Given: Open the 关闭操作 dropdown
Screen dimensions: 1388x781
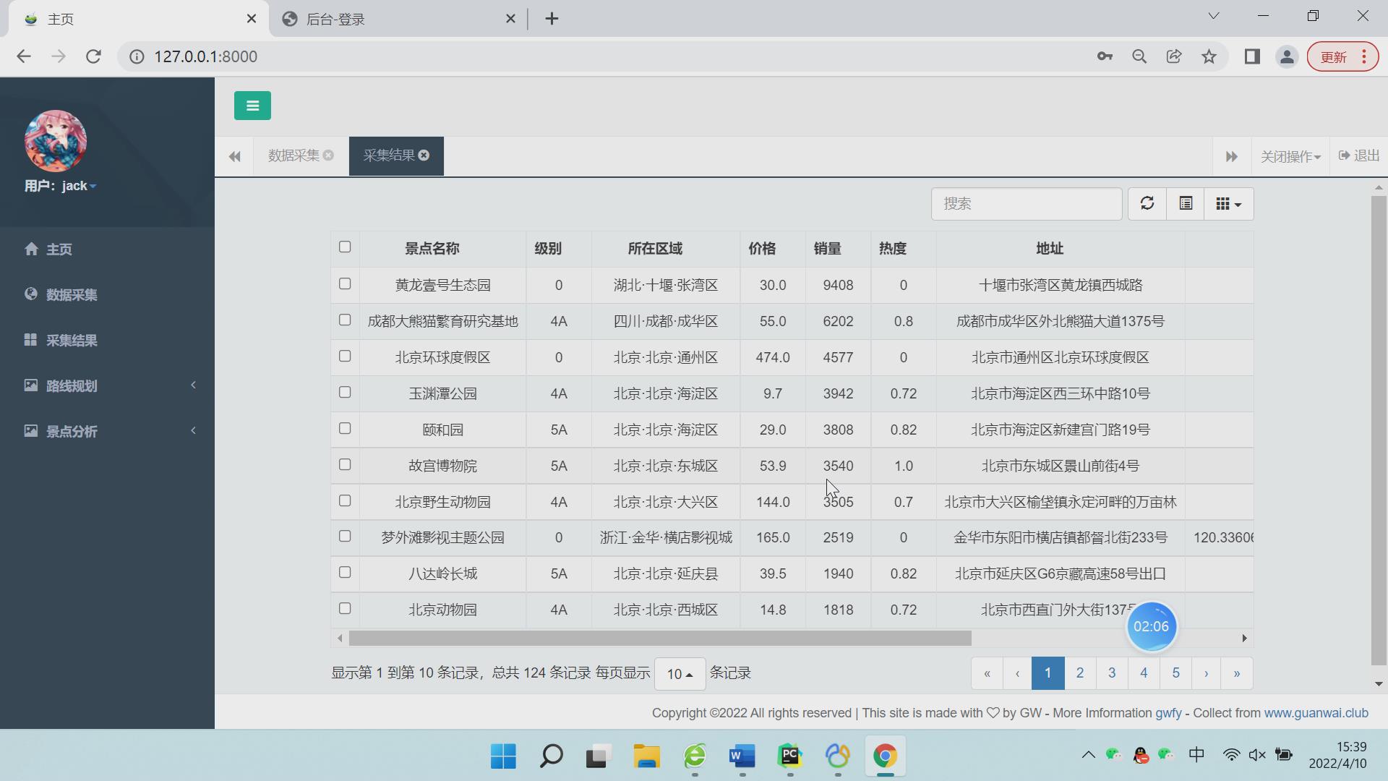Looking at the screenshot, I should point(1290,156).
